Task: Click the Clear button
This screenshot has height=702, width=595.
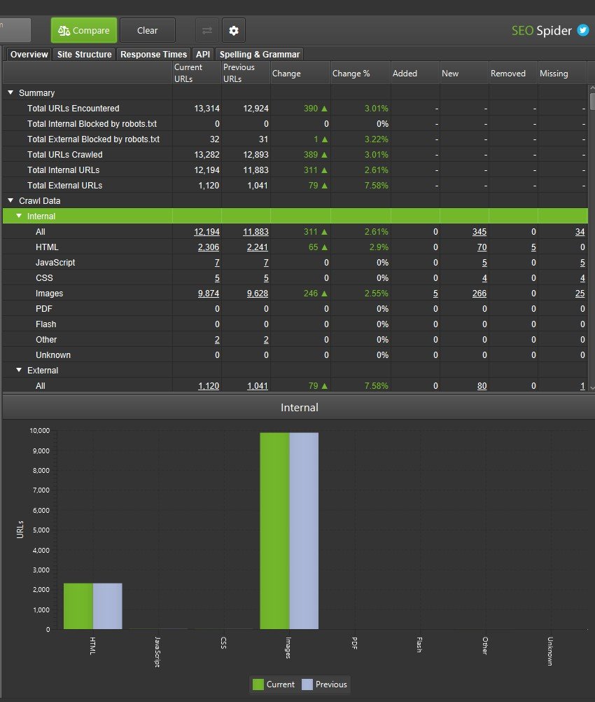Action: [x=148, y=31]
